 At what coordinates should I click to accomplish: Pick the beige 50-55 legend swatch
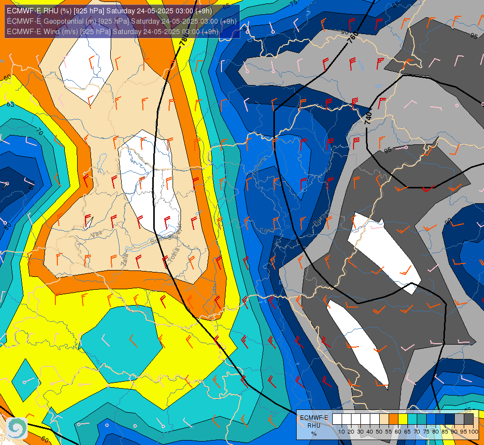(x=384, y=419)
